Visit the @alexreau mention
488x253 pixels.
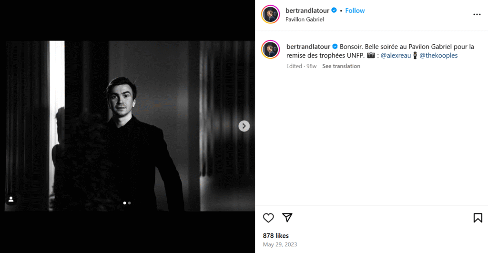point(396,55)
